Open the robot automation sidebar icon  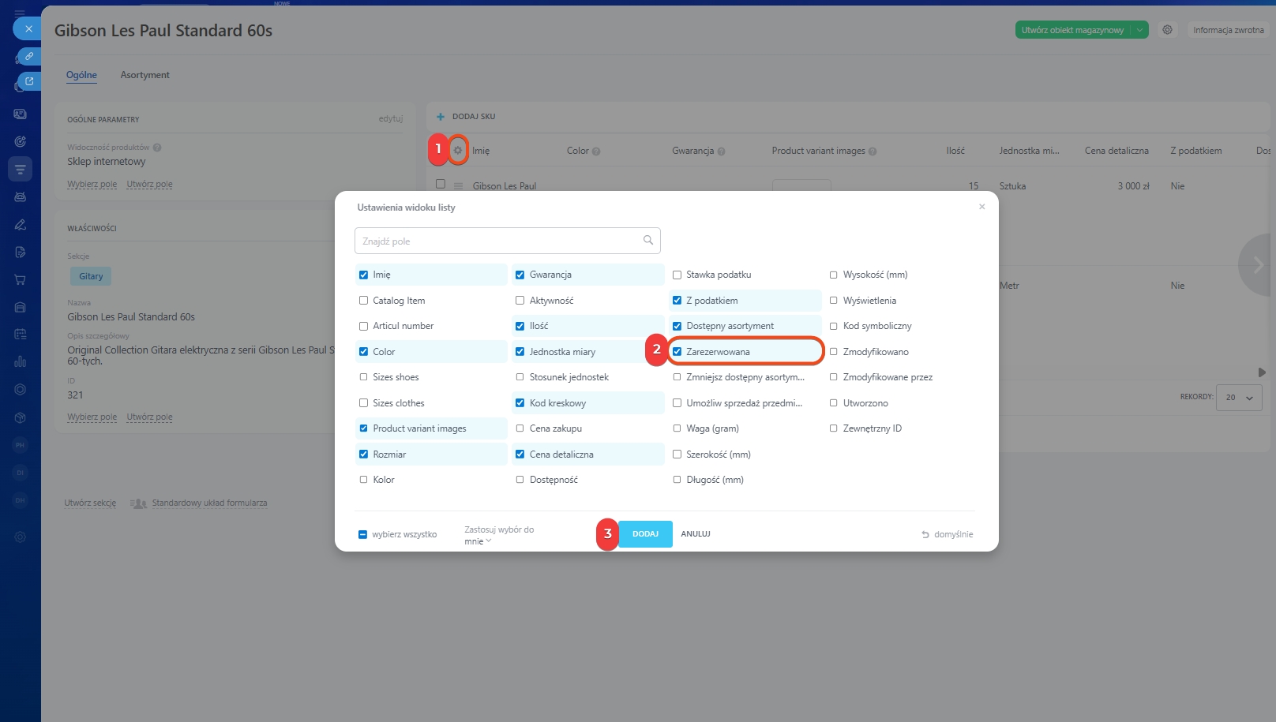tap(21, 196)
